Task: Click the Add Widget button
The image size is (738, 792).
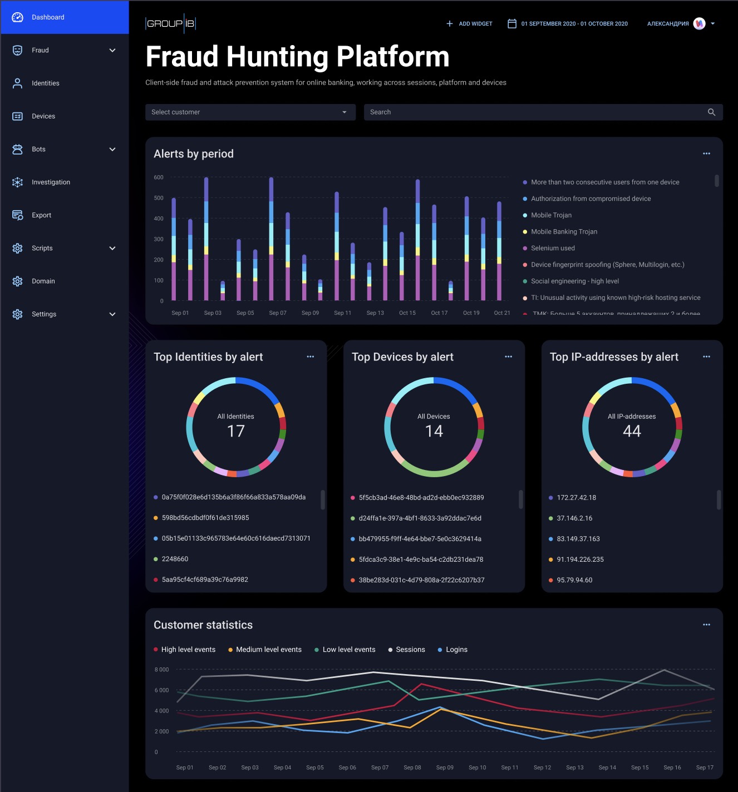Action: point(469,24)
